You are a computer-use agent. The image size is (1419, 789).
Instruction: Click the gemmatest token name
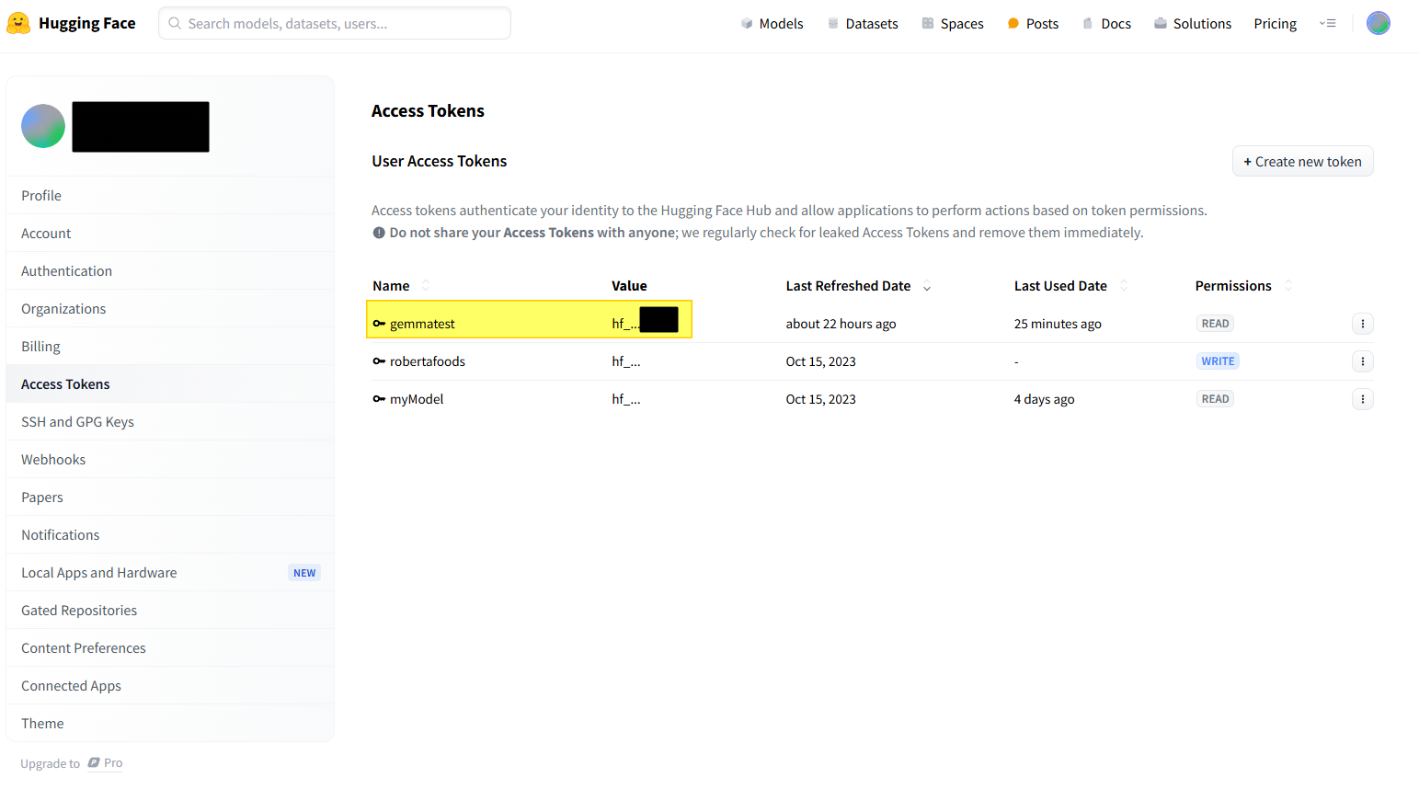point(422,324)
